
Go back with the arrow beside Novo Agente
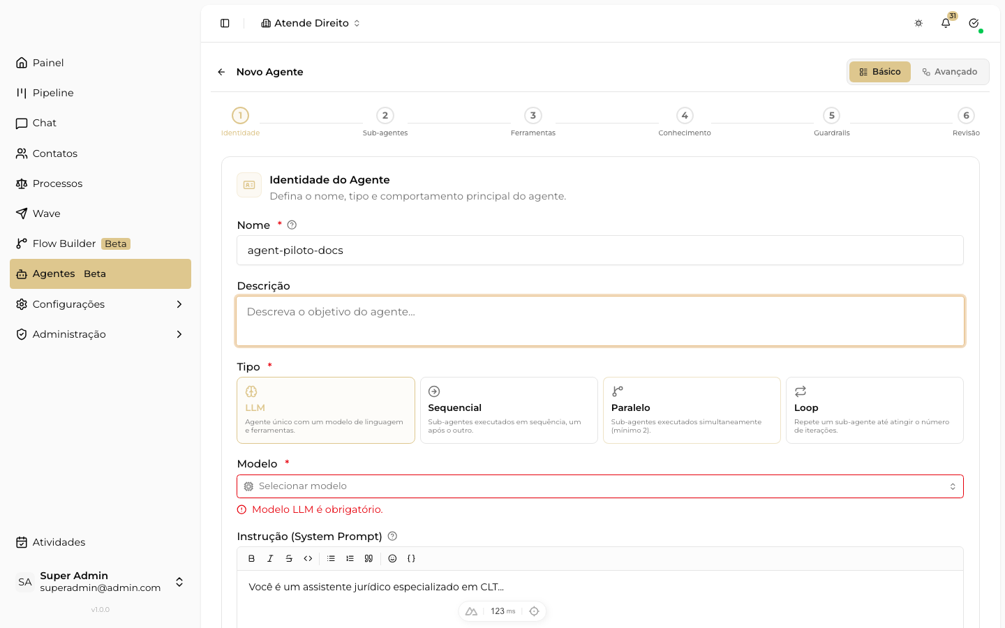221,72
